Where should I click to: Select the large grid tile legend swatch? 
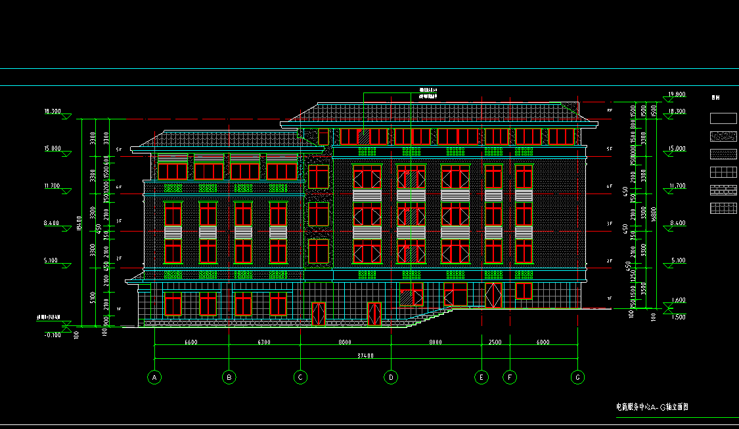723,172
